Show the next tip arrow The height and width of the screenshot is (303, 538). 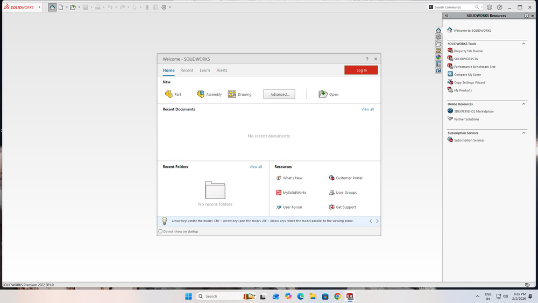(377, 221)
